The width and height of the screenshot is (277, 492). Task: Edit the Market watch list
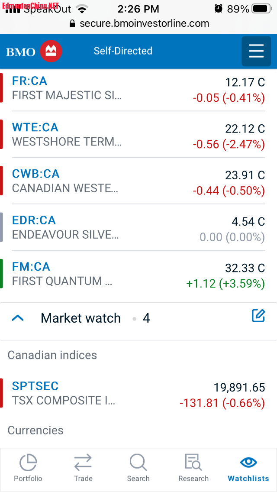[258, 316]
